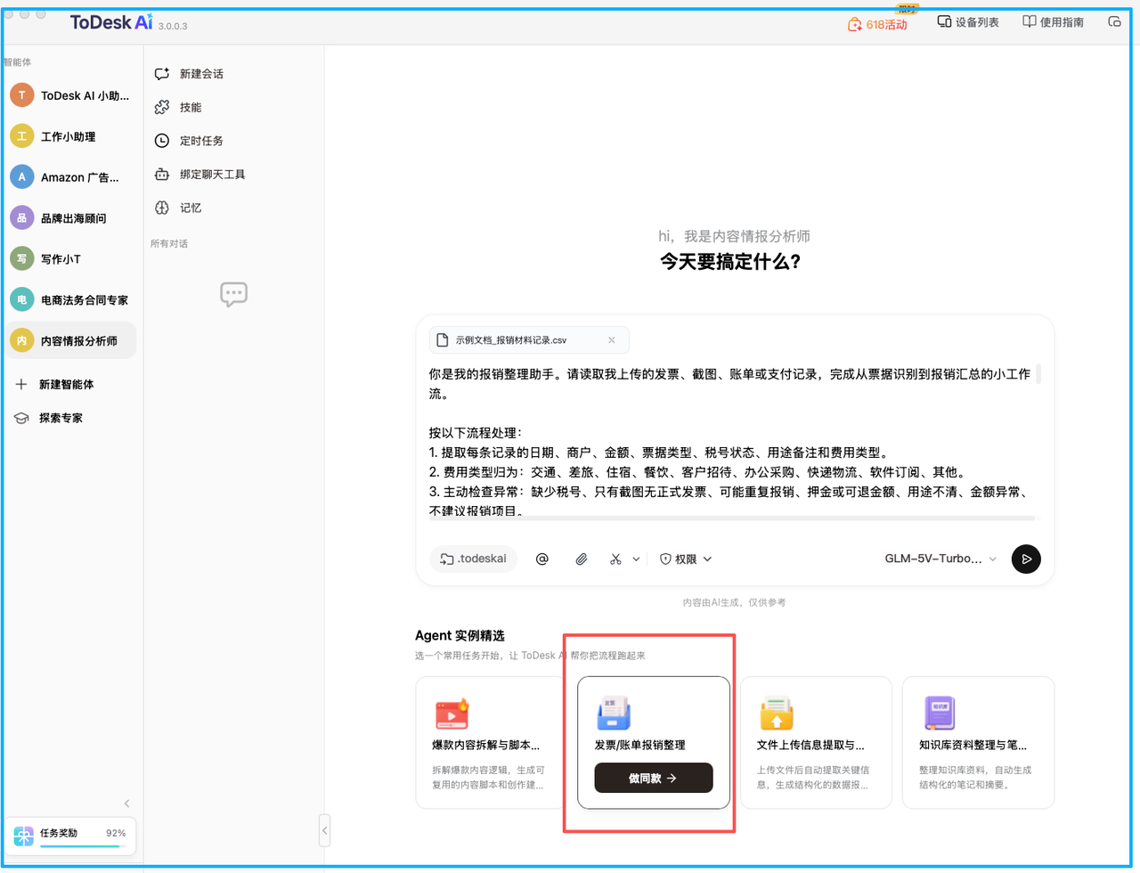Open the GLM-5V-Turbo model dropdown
The width and height of the screenshot is (1140, 873).
pyautogui.click(x=940, y=559)
